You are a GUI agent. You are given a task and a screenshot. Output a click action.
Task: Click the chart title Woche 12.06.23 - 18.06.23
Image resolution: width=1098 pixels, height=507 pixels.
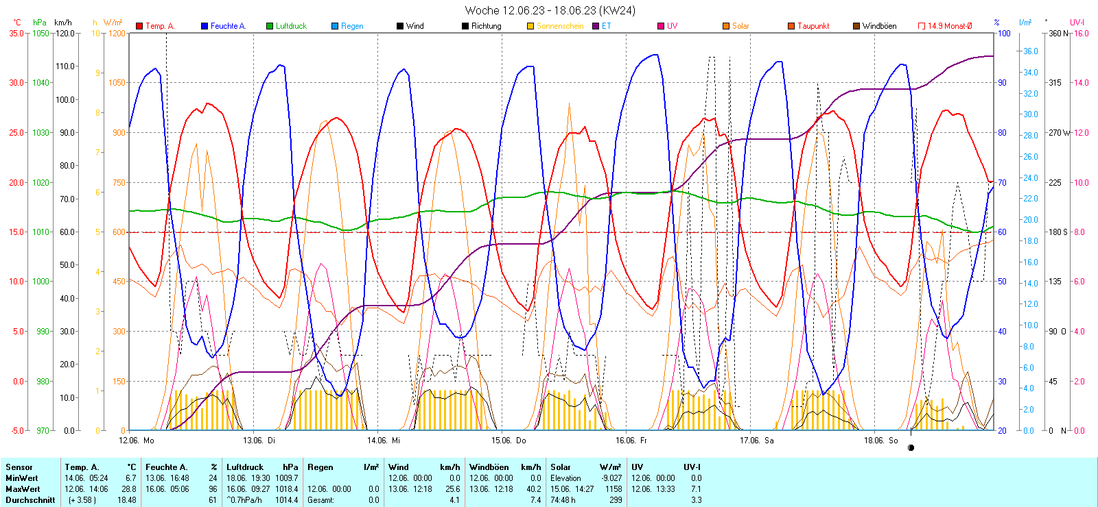550,10
